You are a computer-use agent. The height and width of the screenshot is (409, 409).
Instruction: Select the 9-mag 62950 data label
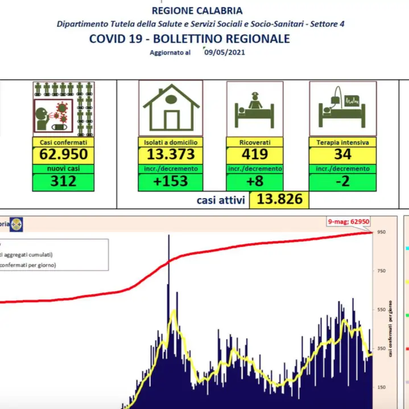(x=349, y=222)
